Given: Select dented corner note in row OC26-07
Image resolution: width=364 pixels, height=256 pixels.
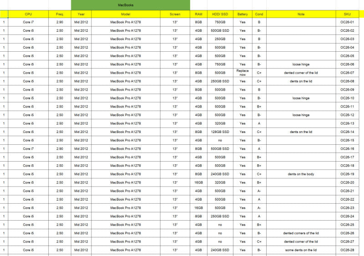Looking at the screenshot, I should [x=301, y=73].
